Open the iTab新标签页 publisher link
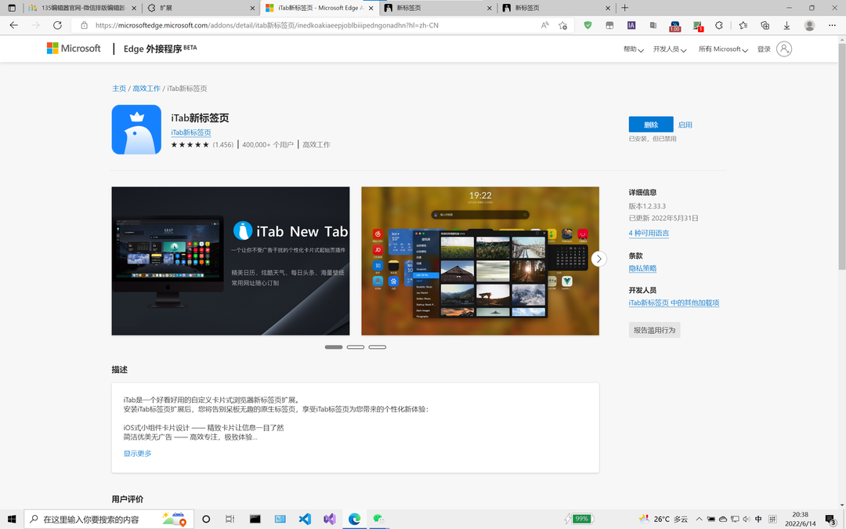 point(191,132)
